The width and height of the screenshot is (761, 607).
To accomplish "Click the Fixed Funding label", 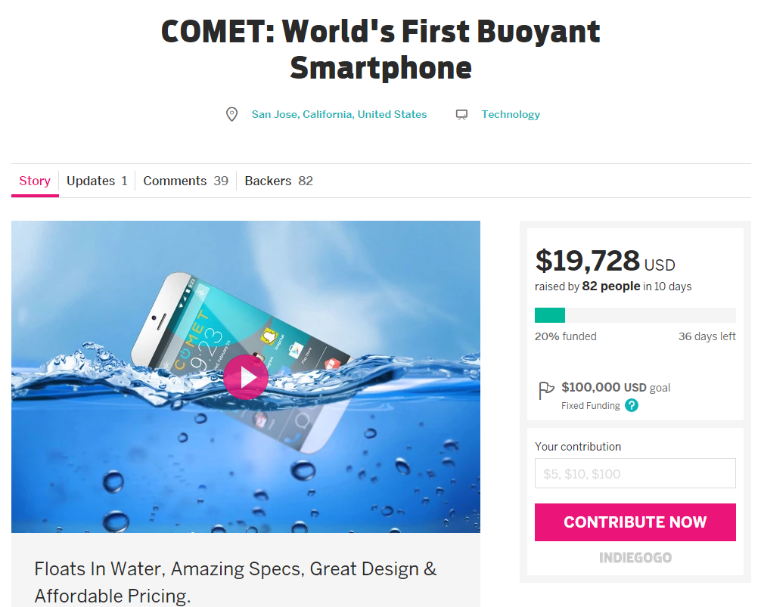I will [590, 406].
